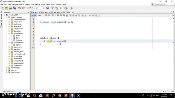Click the Profile Project clock icon
This screenshot has width=175, height=98.
point(71,8)
